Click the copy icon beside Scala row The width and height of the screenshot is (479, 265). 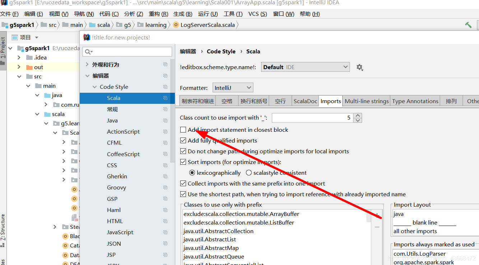pos(165,98)
